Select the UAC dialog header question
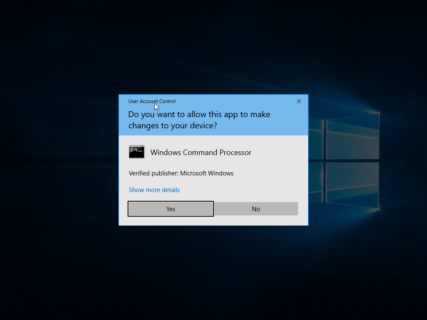 199,120
